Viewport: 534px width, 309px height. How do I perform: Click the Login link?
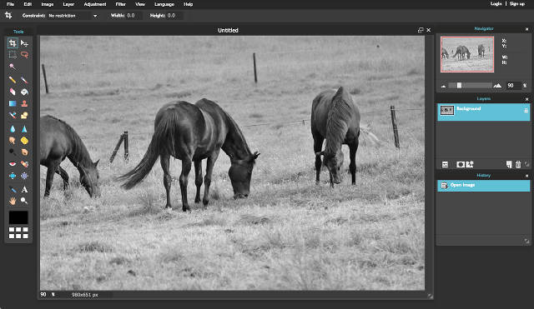[x=496, y=3]
